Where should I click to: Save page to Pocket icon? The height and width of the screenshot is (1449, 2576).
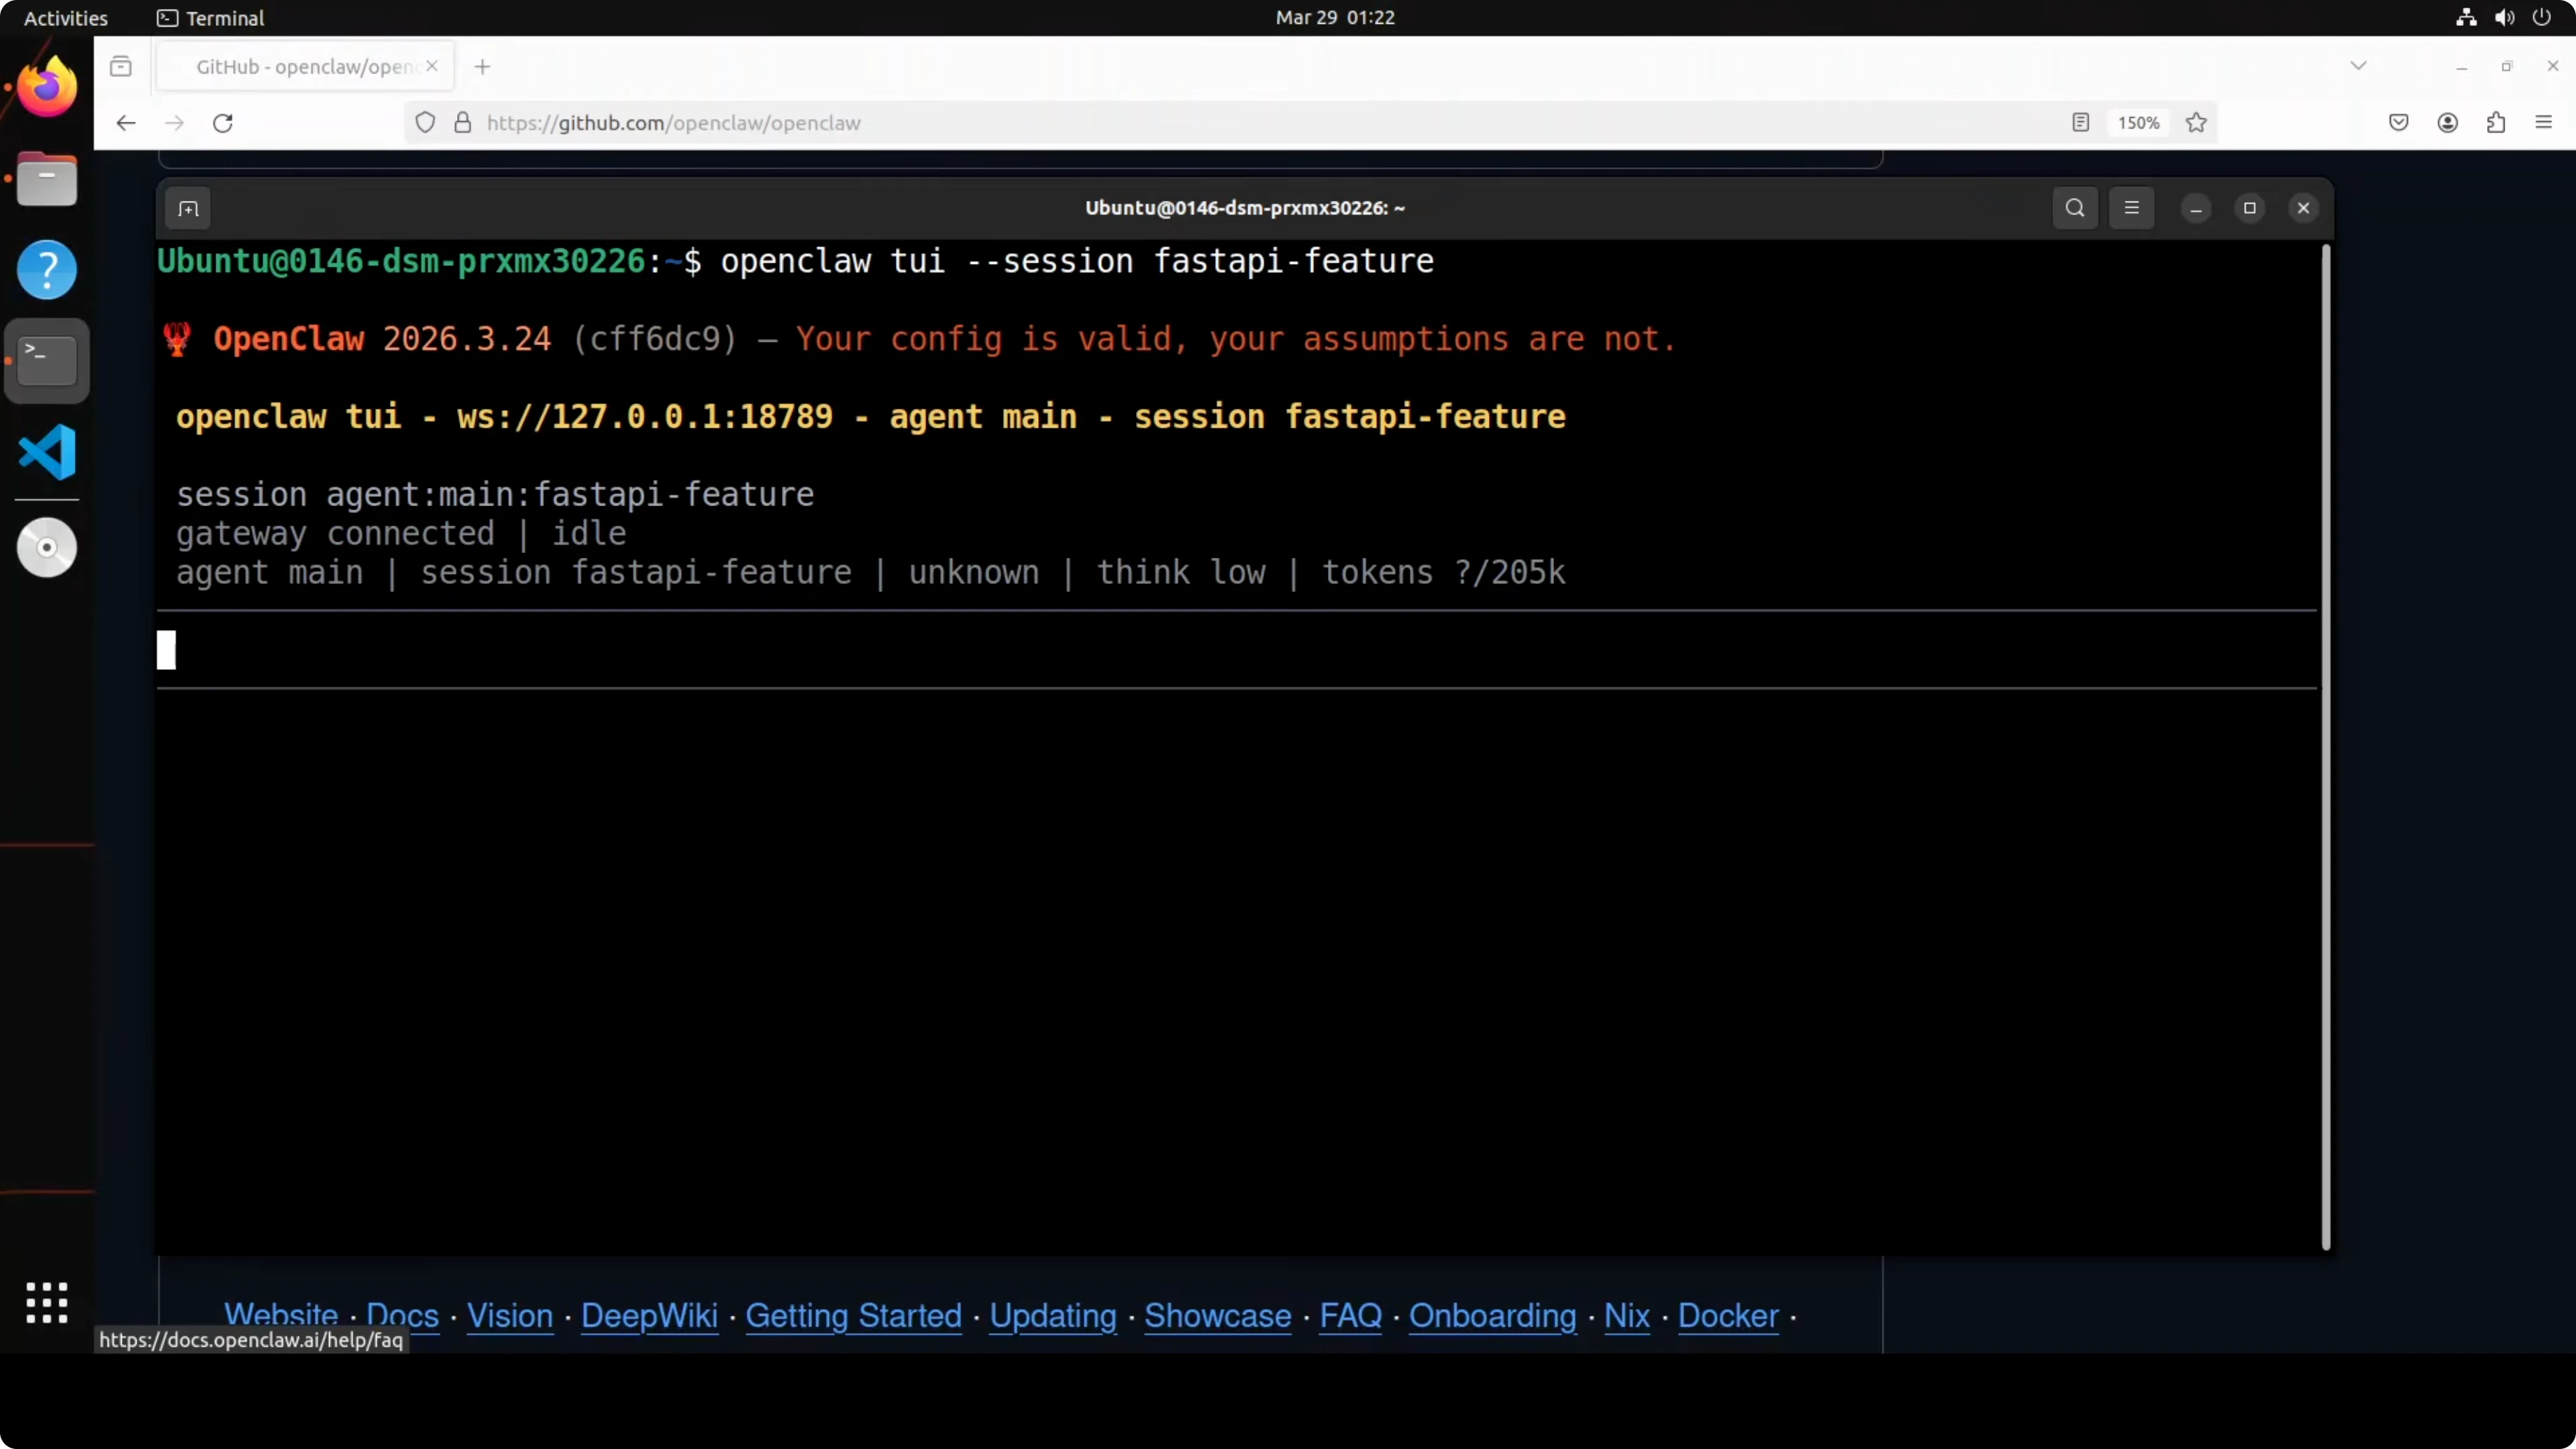[2398, 123]
